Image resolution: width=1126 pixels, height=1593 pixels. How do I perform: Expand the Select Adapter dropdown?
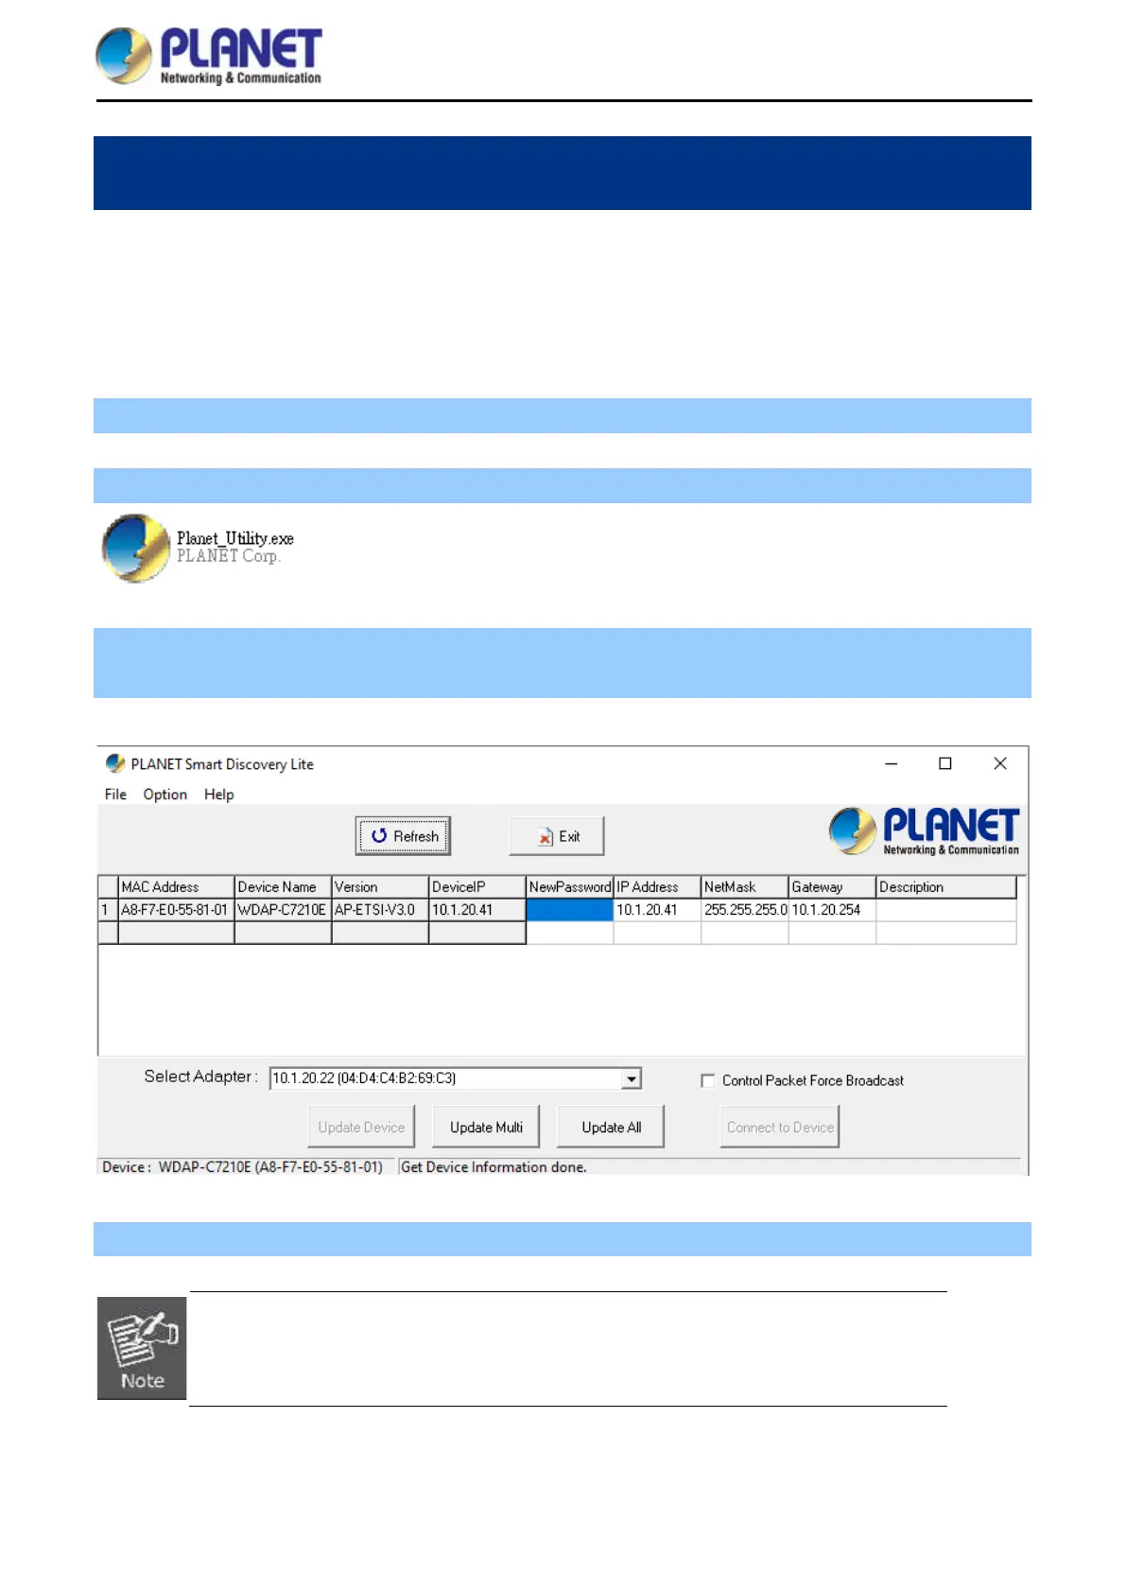632,1078
